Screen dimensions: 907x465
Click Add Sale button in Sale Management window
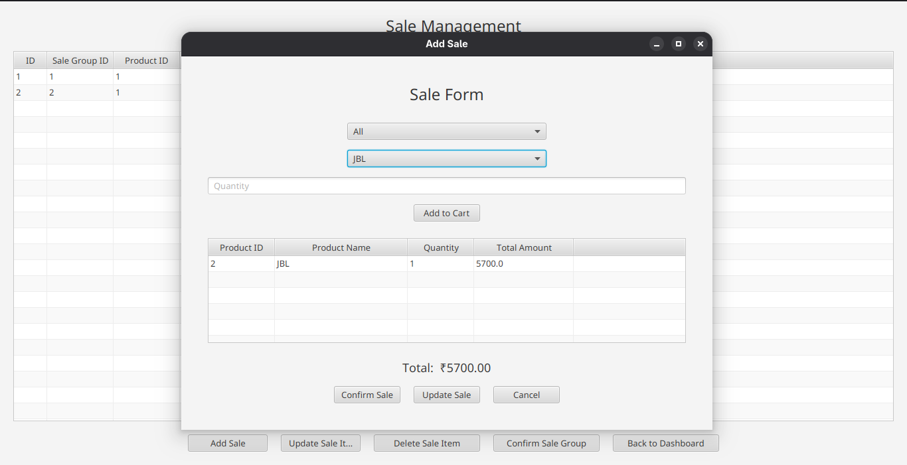click(228, 443)
